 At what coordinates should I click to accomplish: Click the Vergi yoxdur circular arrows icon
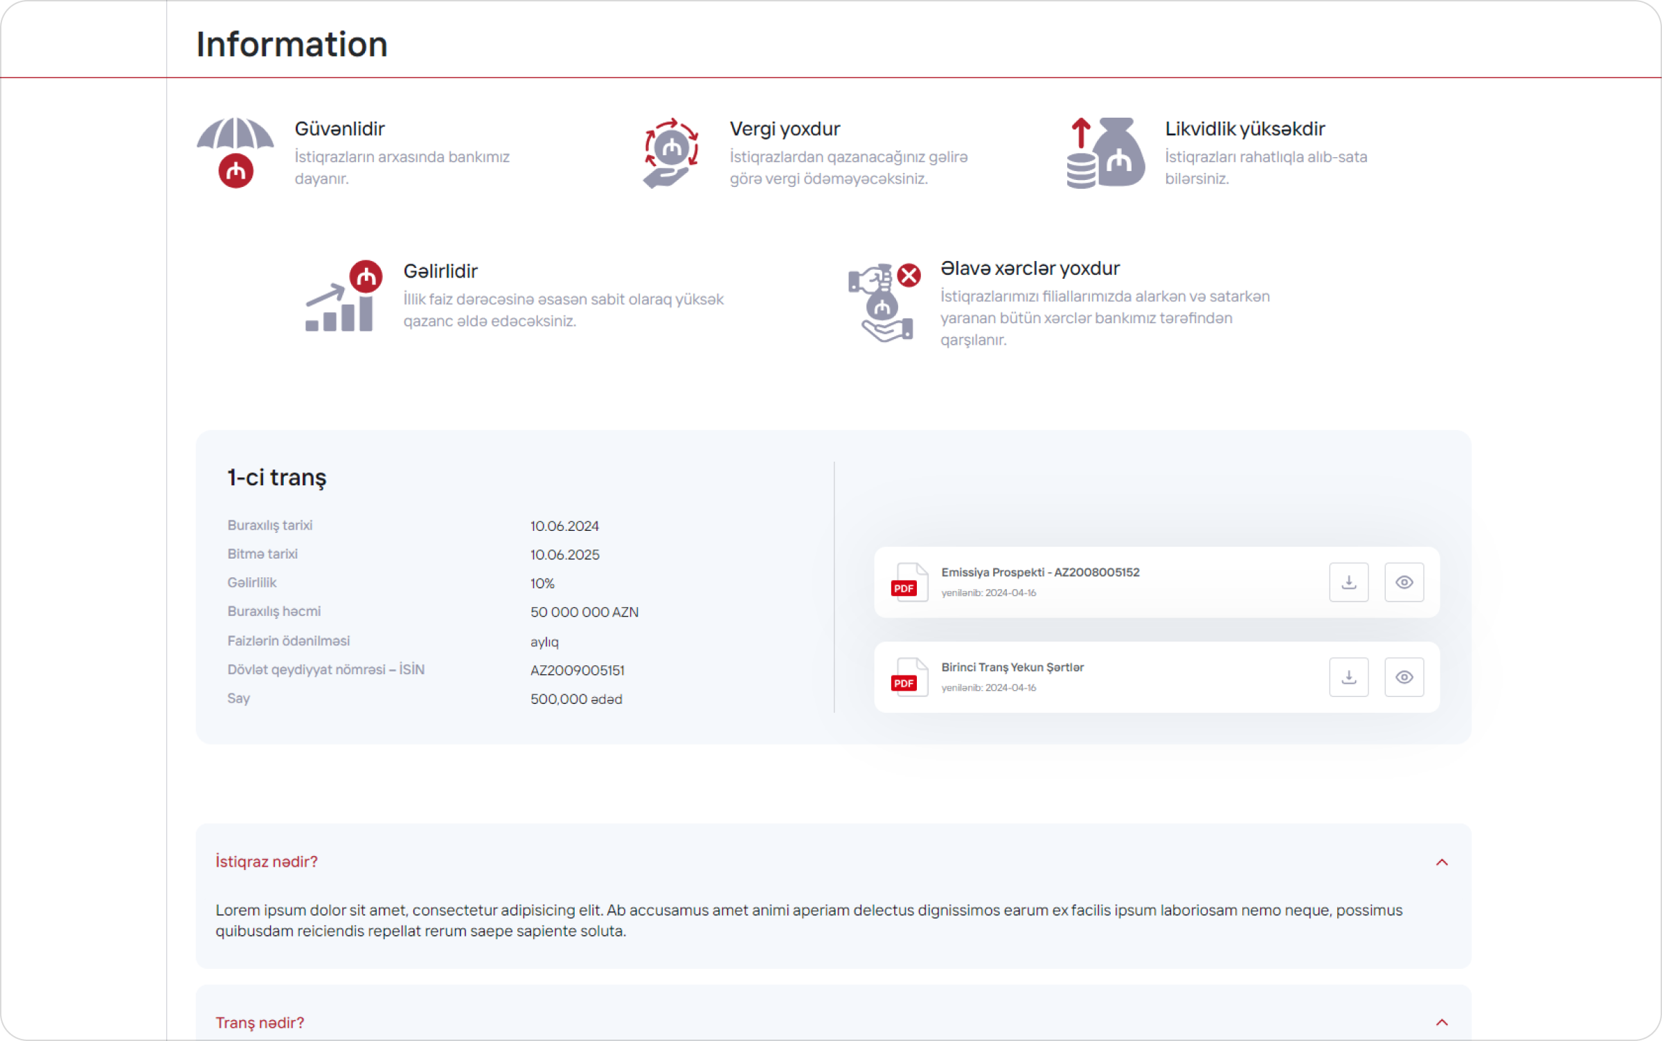(x=670, y=153)
